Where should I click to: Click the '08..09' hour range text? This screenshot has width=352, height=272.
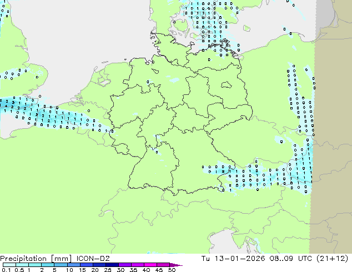(281, 259)
